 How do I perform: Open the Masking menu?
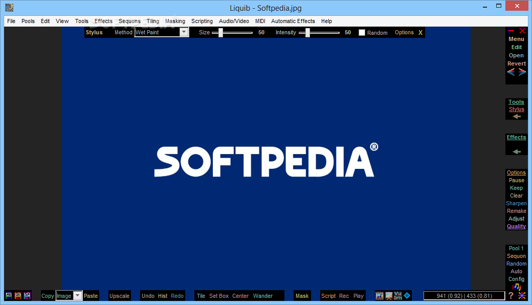click(175, 21)
